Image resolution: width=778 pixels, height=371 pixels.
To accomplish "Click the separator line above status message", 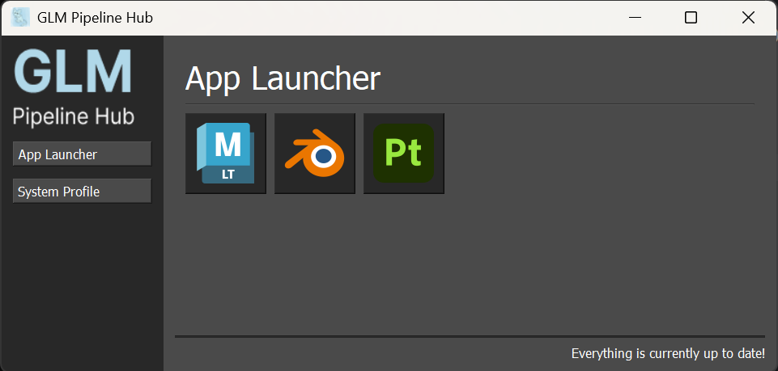I will pyautogui.click(x=470, y=335).
